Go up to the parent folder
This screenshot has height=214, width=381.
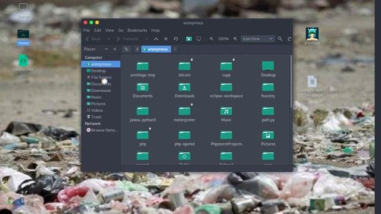coord(156,39)
